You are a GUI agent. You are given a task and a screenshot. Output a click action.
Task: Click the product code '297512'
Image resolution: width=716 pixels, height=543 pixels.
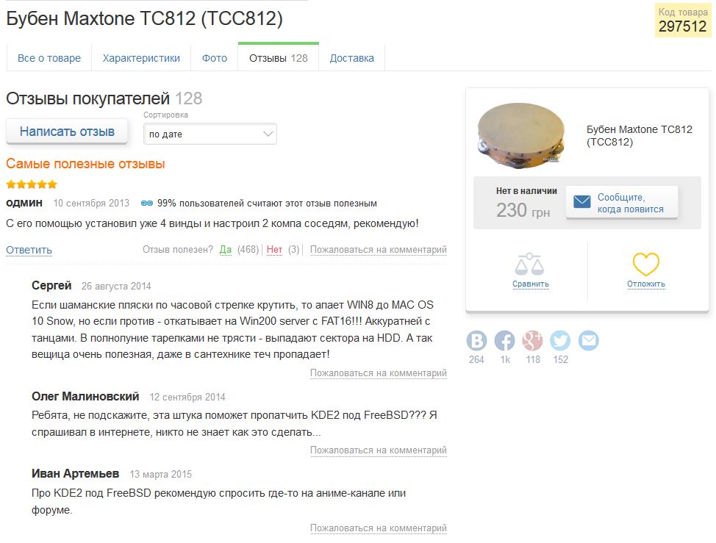(x=683, y=26)
